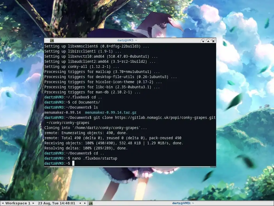The width and height of the screenshot is (274, 206).
Task: Click 'Setting up libircclient1 (1.9-1)' line
Action: (83, 51)
